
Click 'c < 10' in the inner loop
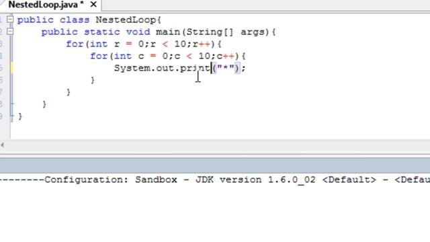click(192, 56)
